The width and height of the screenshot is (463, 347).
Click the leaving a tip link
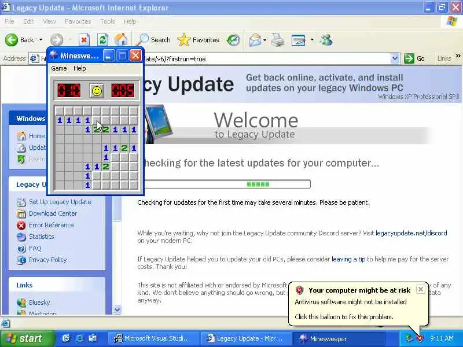pyautogui.click(x=348, y=259)
